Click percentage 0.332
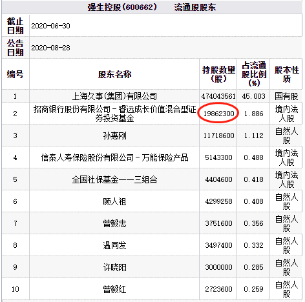 tap(253, 245)
